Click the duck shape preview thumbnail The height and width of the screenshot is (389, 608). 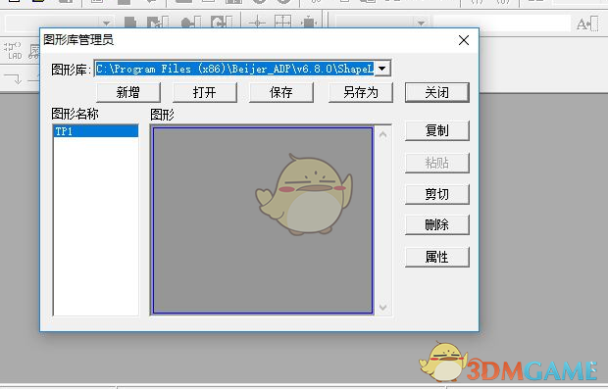(x=263, y=220)
